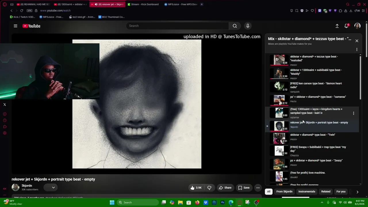Open Kick / Twitch VOD bookmark

pos(23,17)
